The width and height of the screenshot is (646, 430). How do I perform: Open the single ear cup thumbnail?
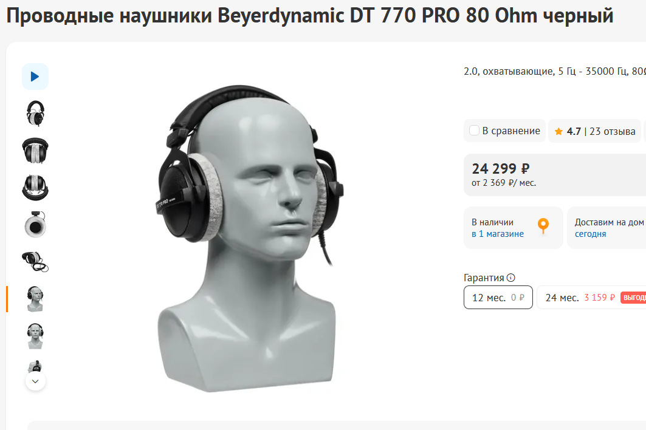click(35, 225)
